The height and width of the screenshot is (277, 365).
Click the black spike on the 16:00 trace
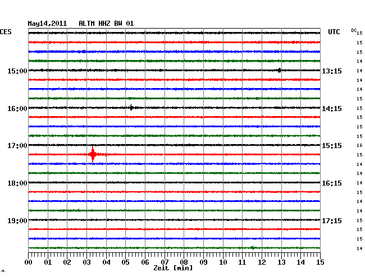click(131, 108)
